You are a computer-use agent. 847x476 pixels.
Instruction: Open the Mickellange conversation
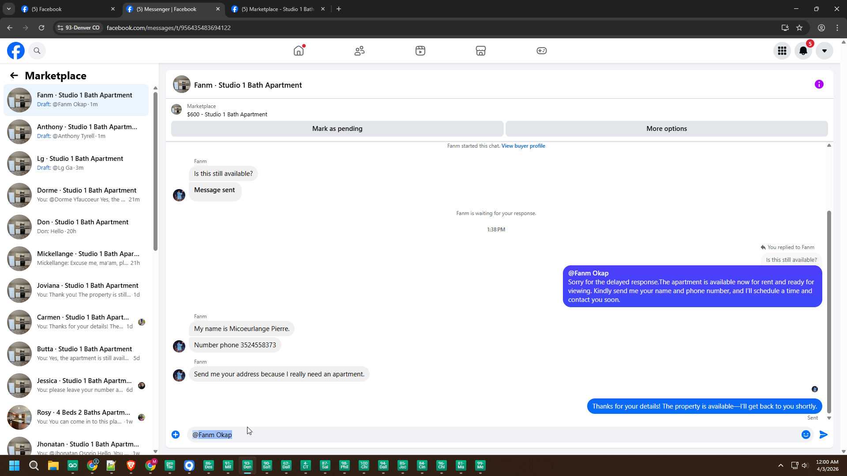click(x=76, y=258)
